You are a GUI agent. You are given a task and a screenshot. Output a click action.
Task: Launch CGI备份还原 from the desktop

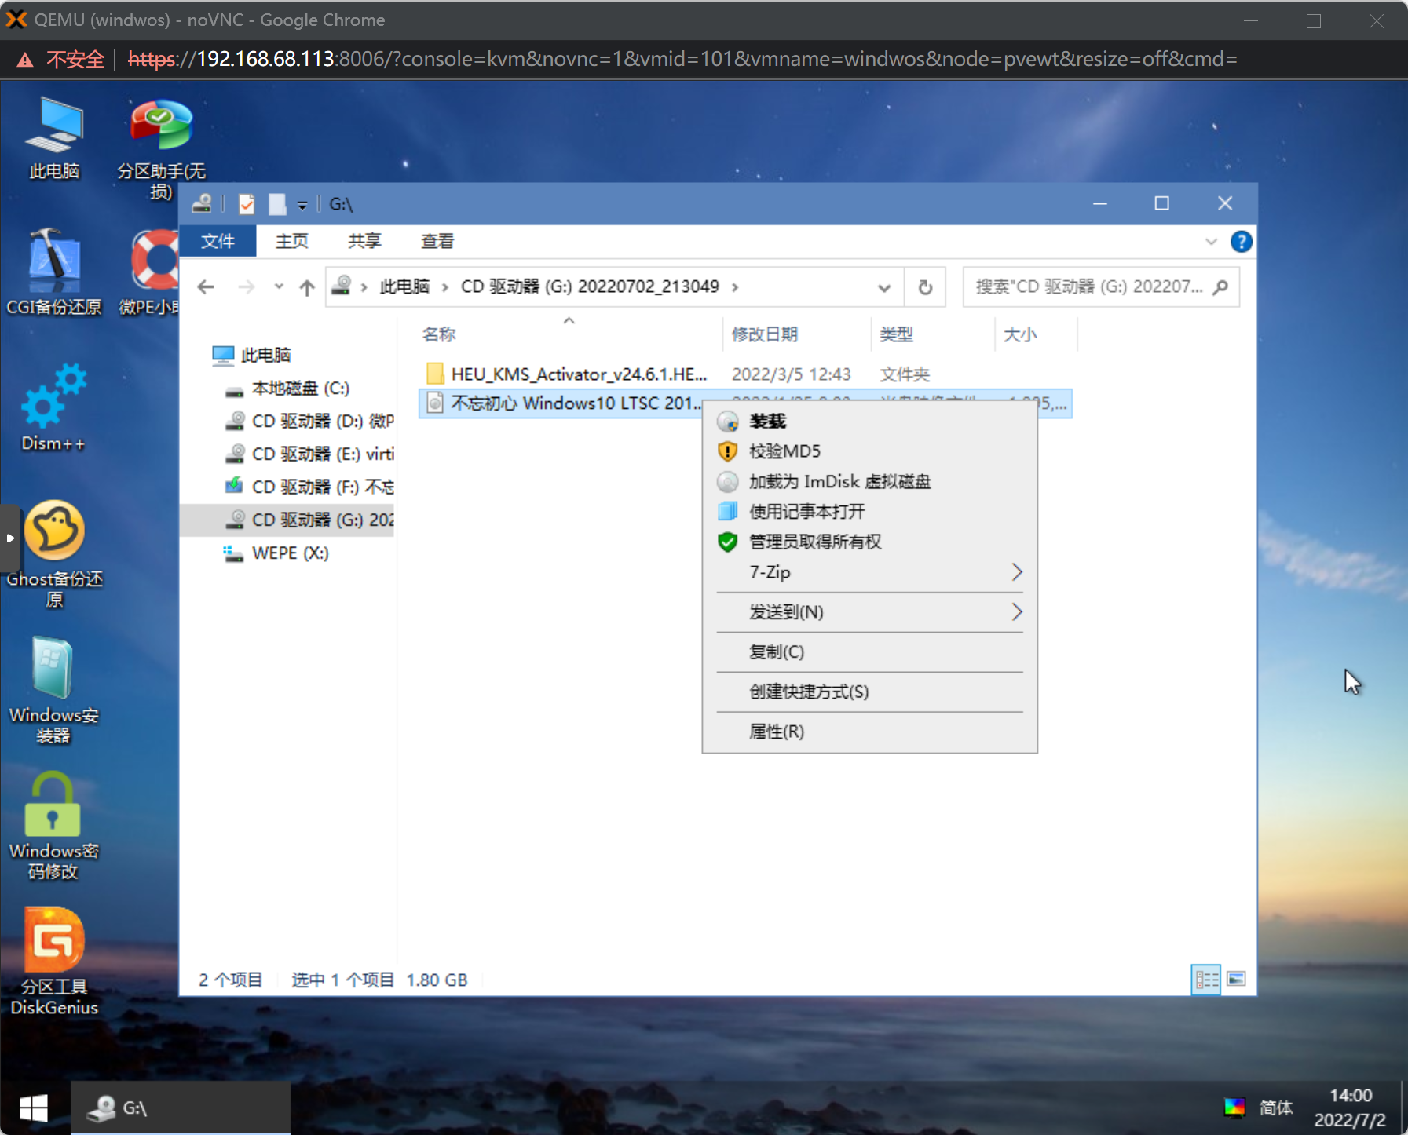tap(54, 272)
